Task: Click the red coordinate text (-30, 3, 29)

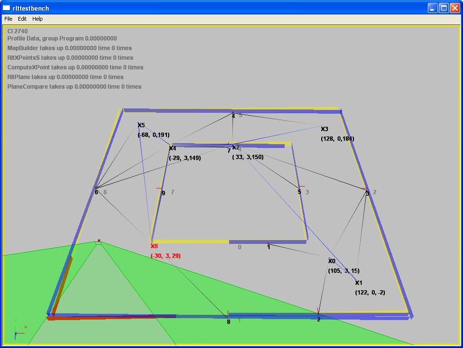Action: (x=165, y=256)
